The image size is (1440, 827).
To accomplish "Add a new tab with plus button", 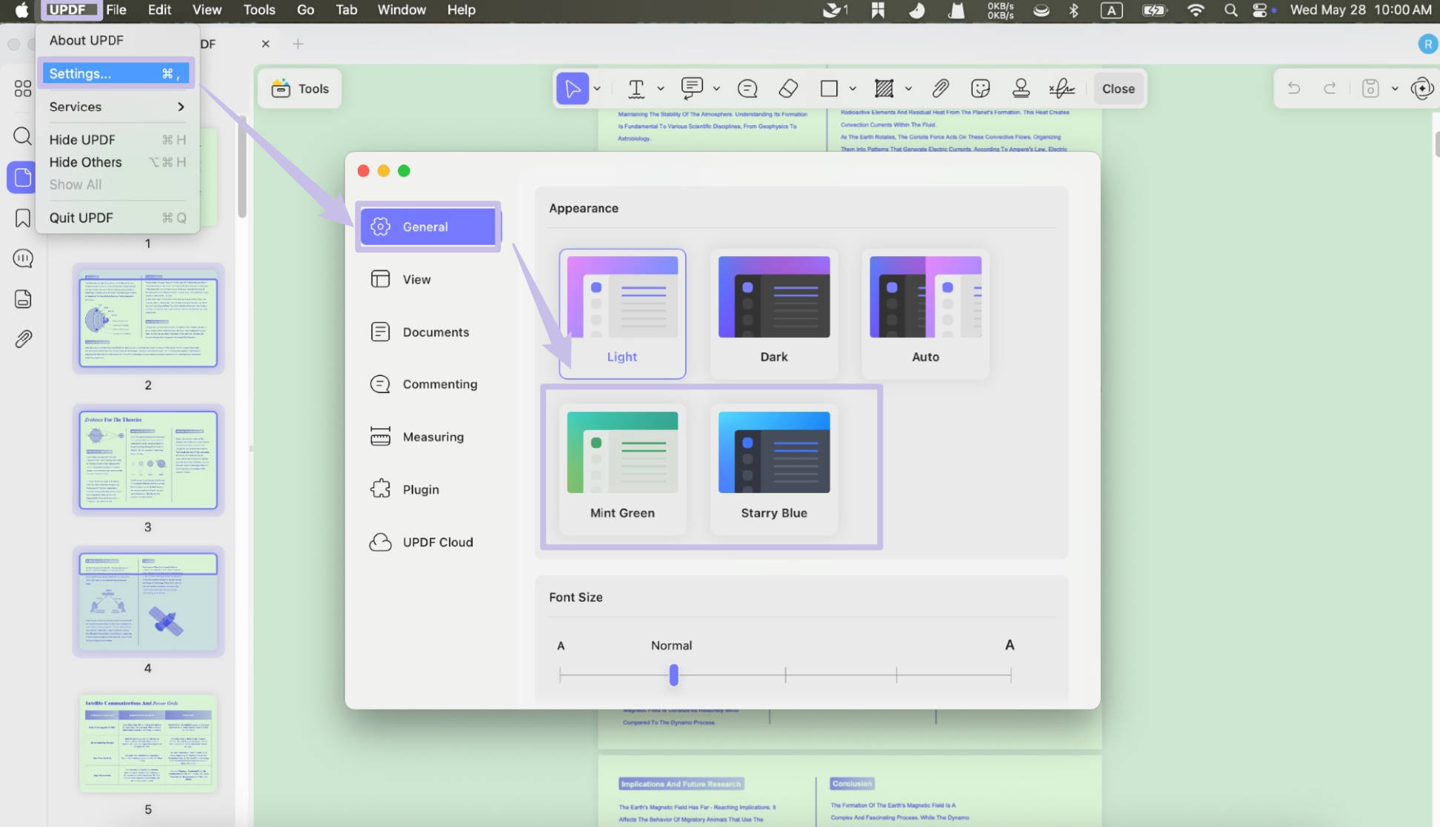I will click(x=298, y=44).
